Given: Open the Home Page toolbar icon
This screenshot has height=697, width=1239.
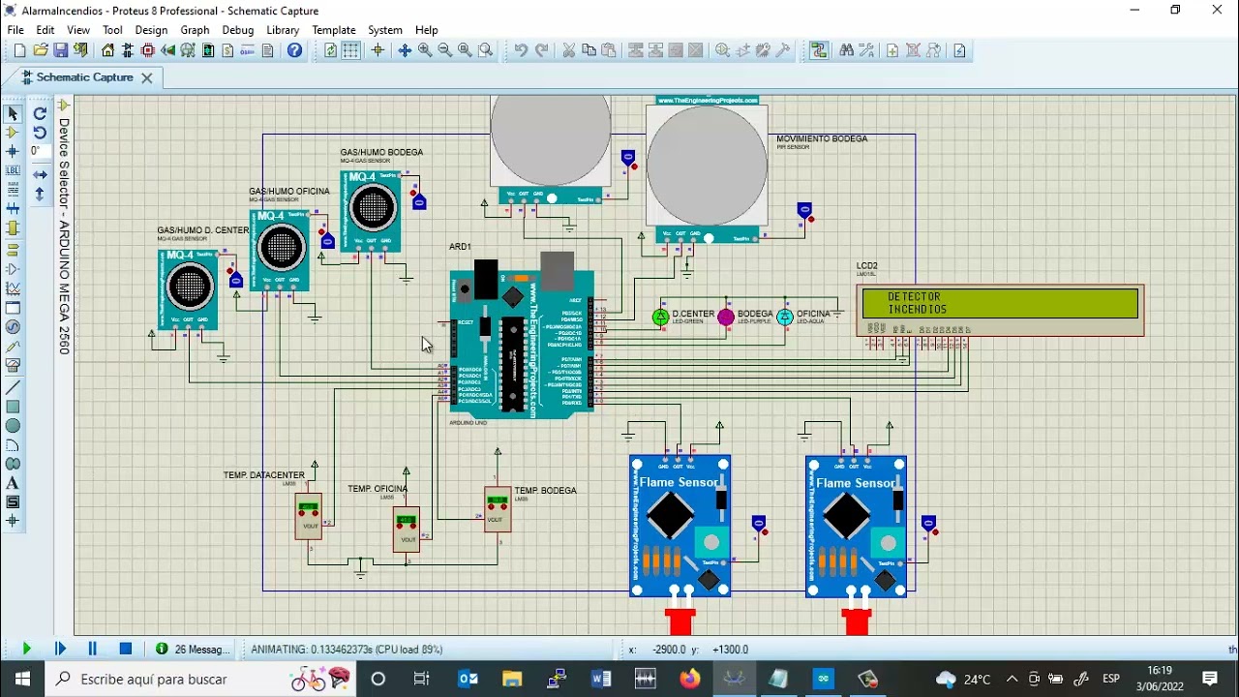Looking at the screenshot, I should [x=107, y=50].
